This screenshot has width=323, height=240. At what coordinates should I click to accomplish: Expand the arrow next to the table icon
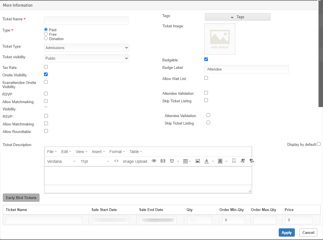[x=190, y=161]
